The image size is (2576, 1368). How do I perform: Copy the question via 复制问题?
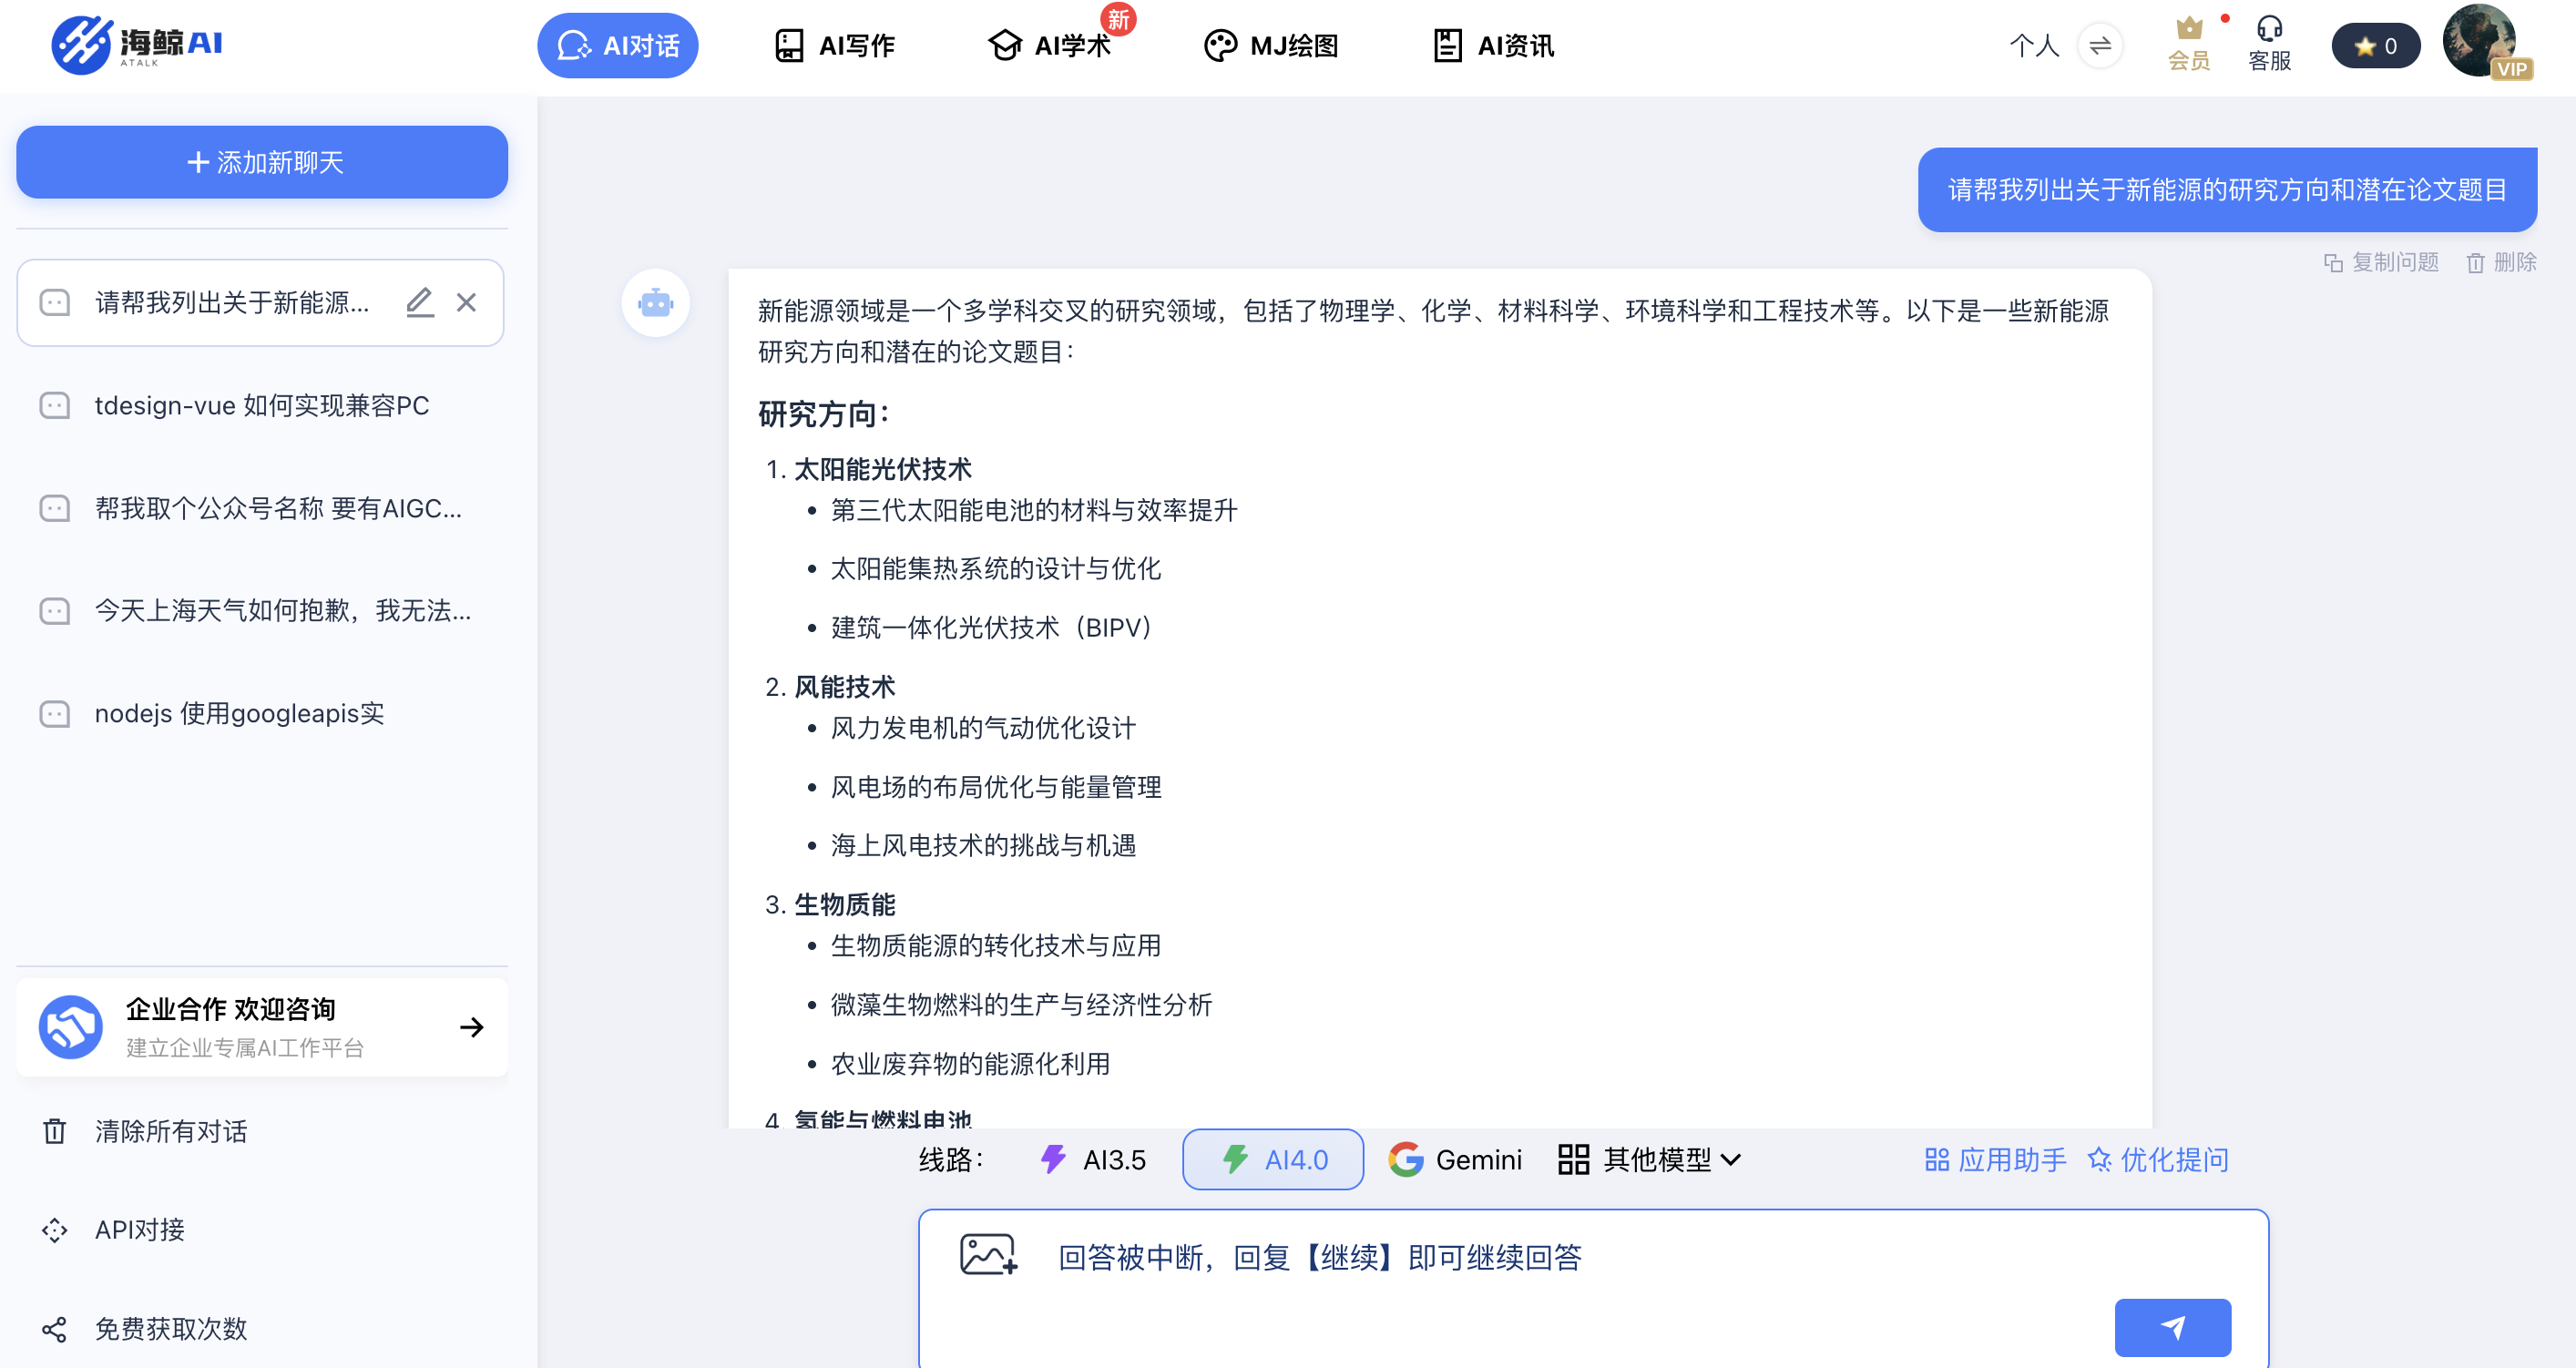(x=2382, y=262)
